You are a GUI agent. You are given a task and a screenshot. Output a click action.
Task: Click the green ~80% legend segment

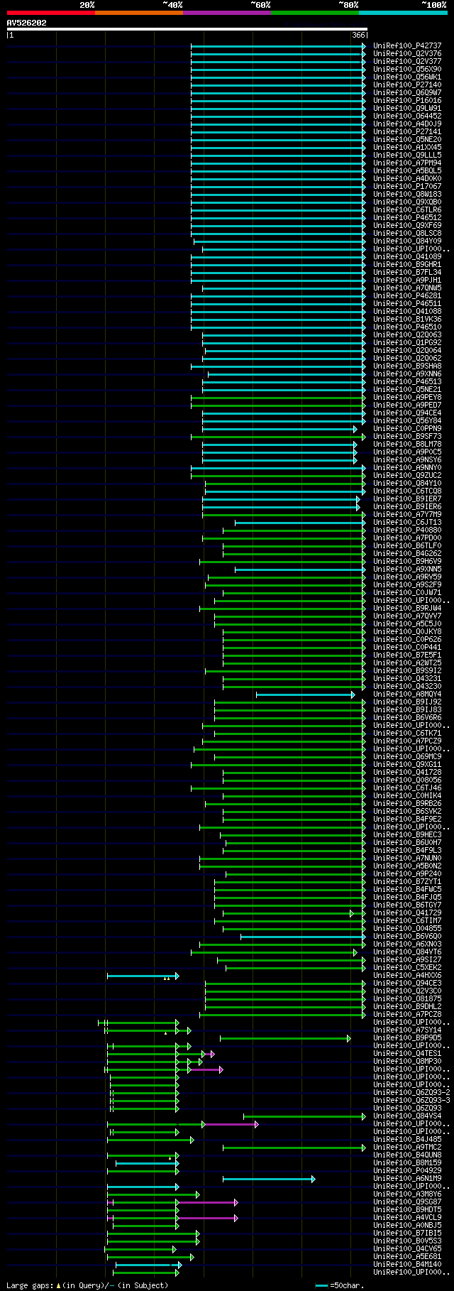[x=314, y=12]
